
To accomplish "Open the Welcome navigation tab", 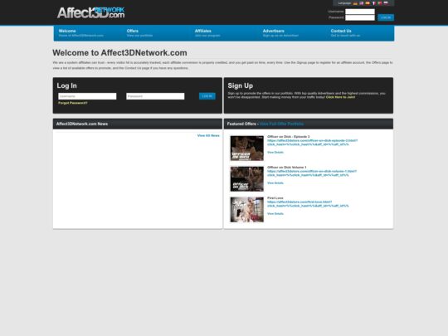I will [81, 33].
